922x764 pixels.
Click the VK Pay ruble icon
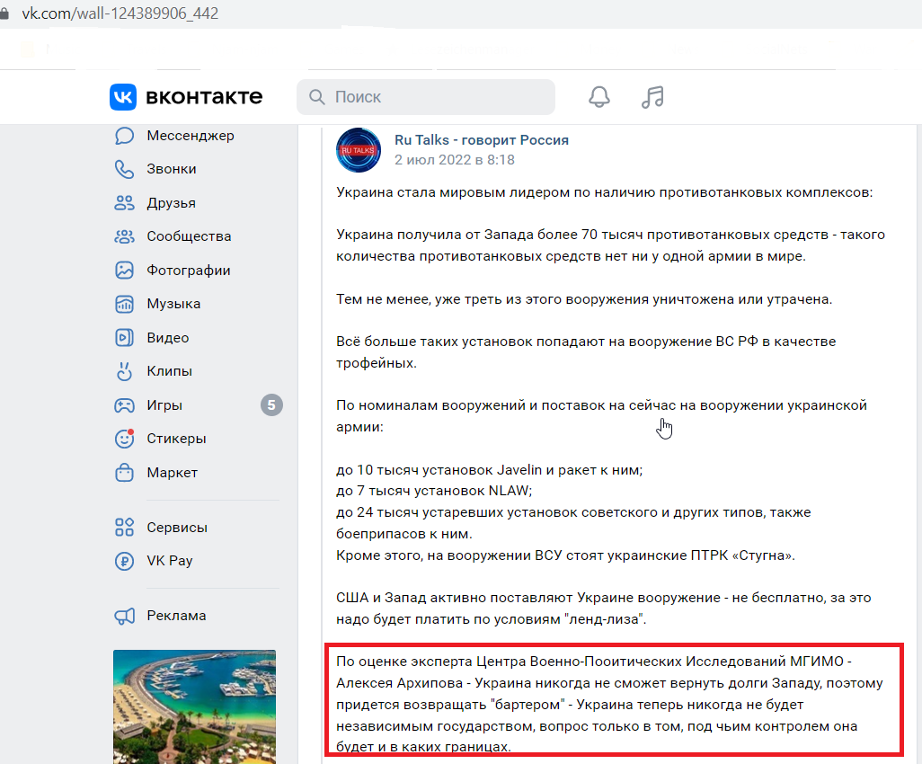(x=124, y=561)
